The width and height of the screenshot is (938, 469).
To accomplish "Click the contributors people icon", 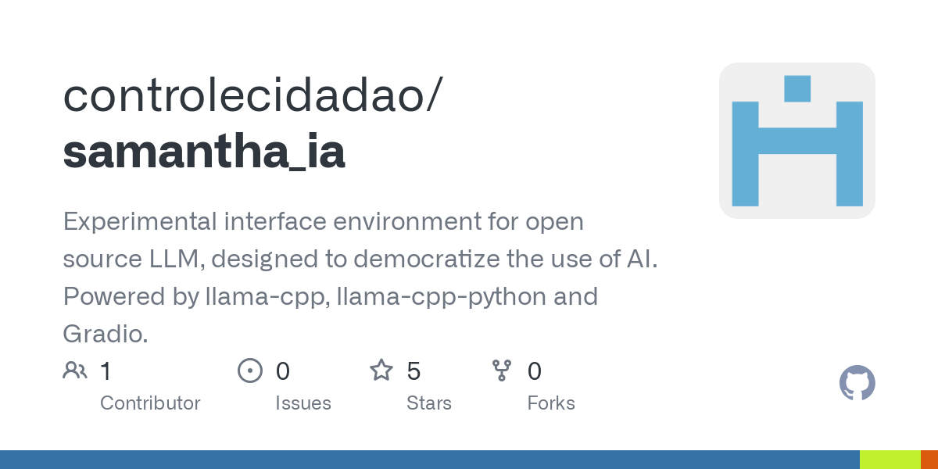I will click(75, 371).
